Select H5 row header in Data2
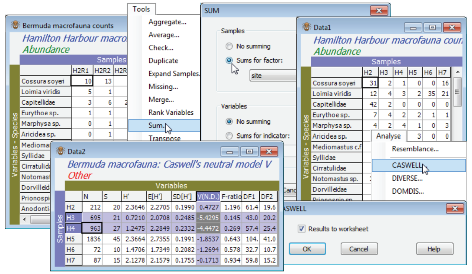 73,239
